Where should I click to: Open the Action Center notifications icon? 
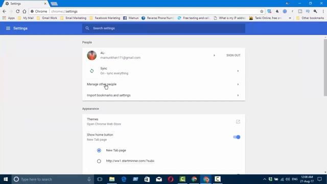(319, 179)
